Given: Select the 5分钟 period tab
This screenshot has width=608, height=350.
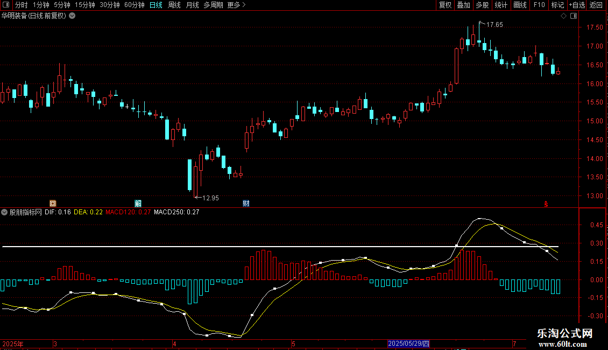Looking at the screenshot, I should coord(62,5).
